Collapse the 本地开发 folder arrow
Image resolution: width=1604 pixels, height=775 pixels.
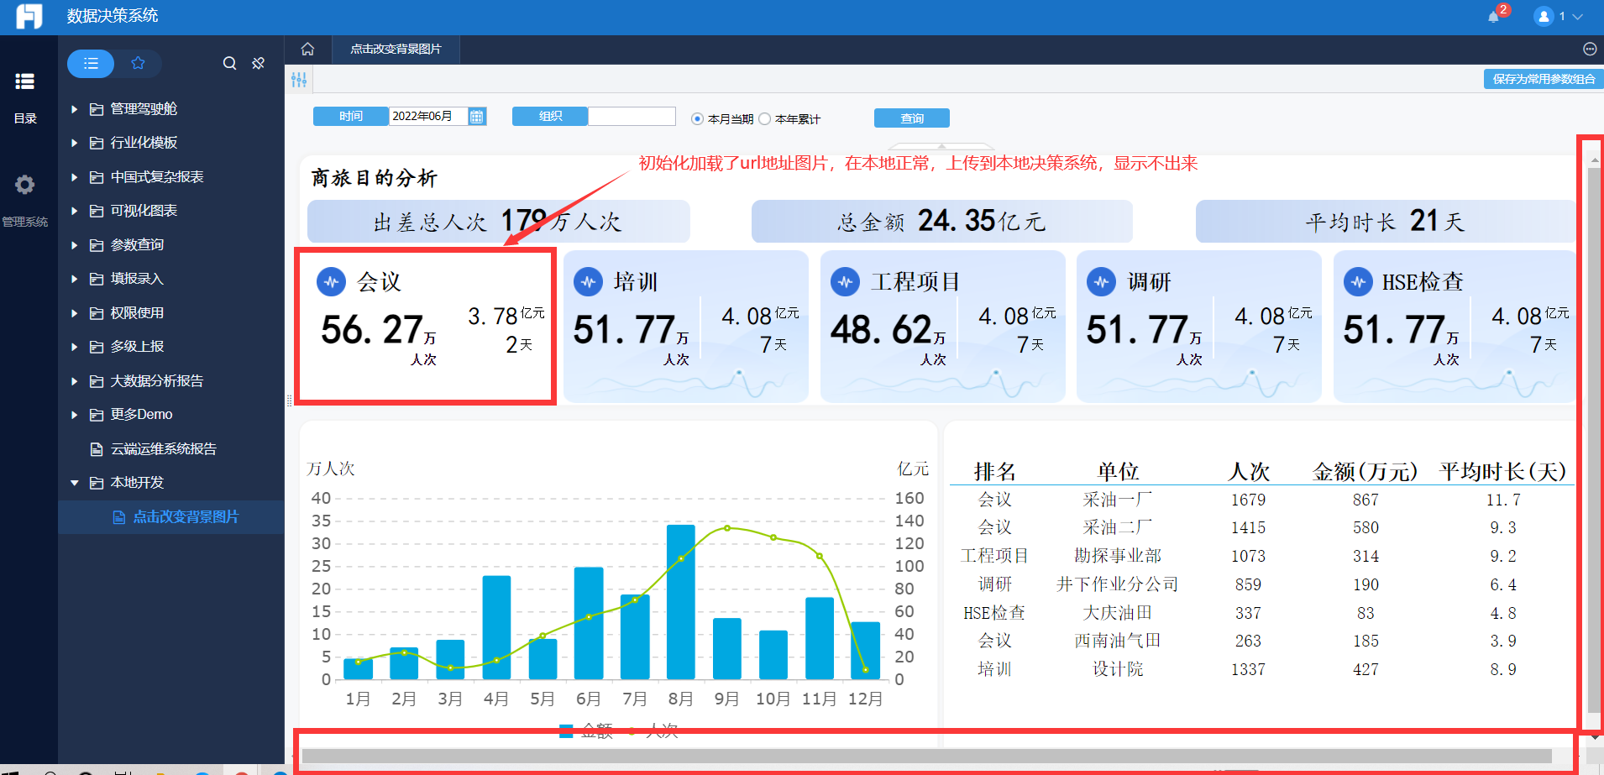74,483
